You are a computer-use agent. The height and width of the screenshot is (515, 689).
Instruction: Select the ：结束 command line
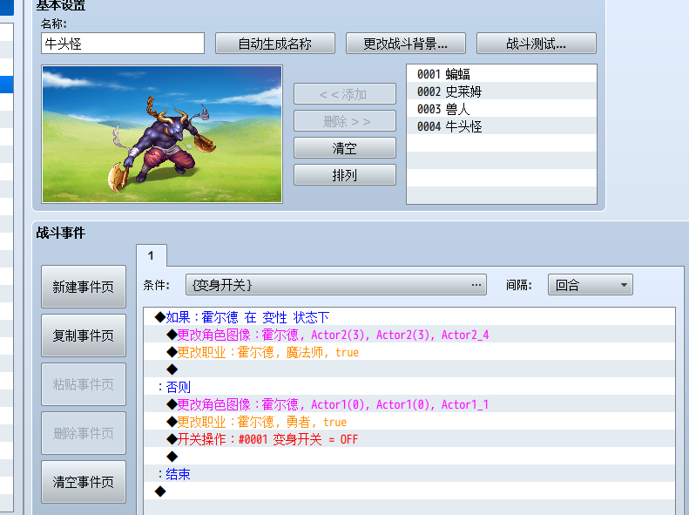409,474
